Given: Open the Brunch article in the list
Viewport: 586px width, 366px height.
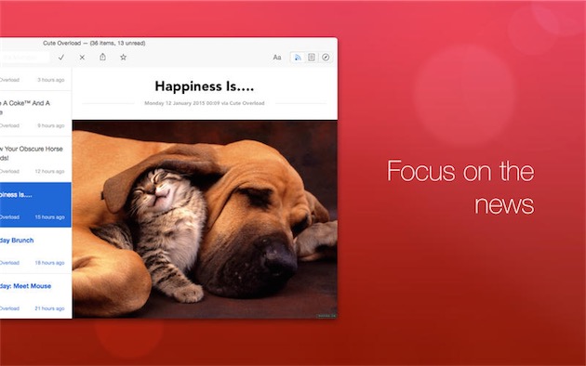Looking at the screenshot, I should pos(35,251).
